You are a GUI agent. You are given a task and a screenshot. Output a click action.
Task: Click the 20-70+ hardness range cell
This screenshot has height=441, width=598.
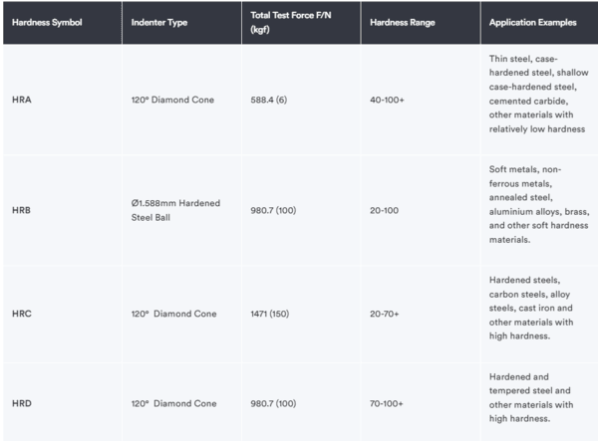coord(387,313)
